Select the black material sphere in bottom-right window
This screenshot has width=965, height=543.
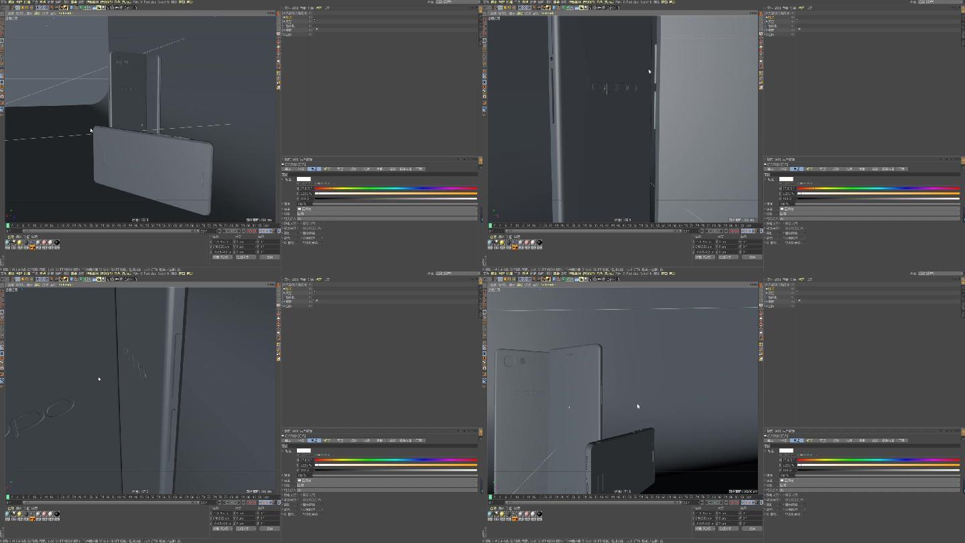(539, 514)
